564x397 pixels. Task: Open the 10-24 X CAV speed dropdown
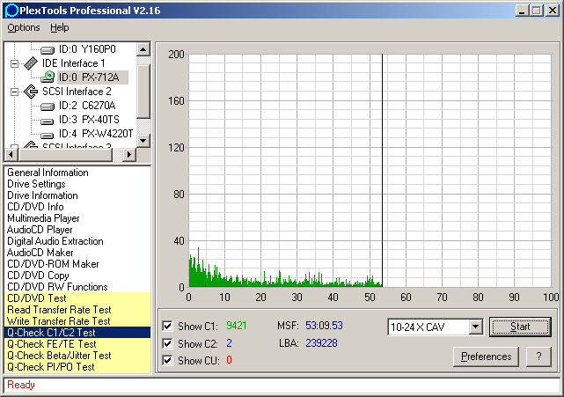coord(475,327)
